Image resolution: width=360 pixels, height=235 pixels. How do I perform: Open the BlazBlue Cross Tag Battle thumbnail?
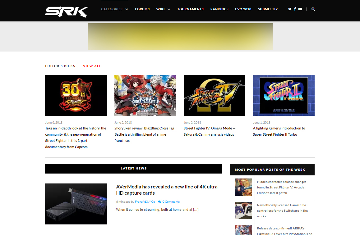[x=145, y=95]
